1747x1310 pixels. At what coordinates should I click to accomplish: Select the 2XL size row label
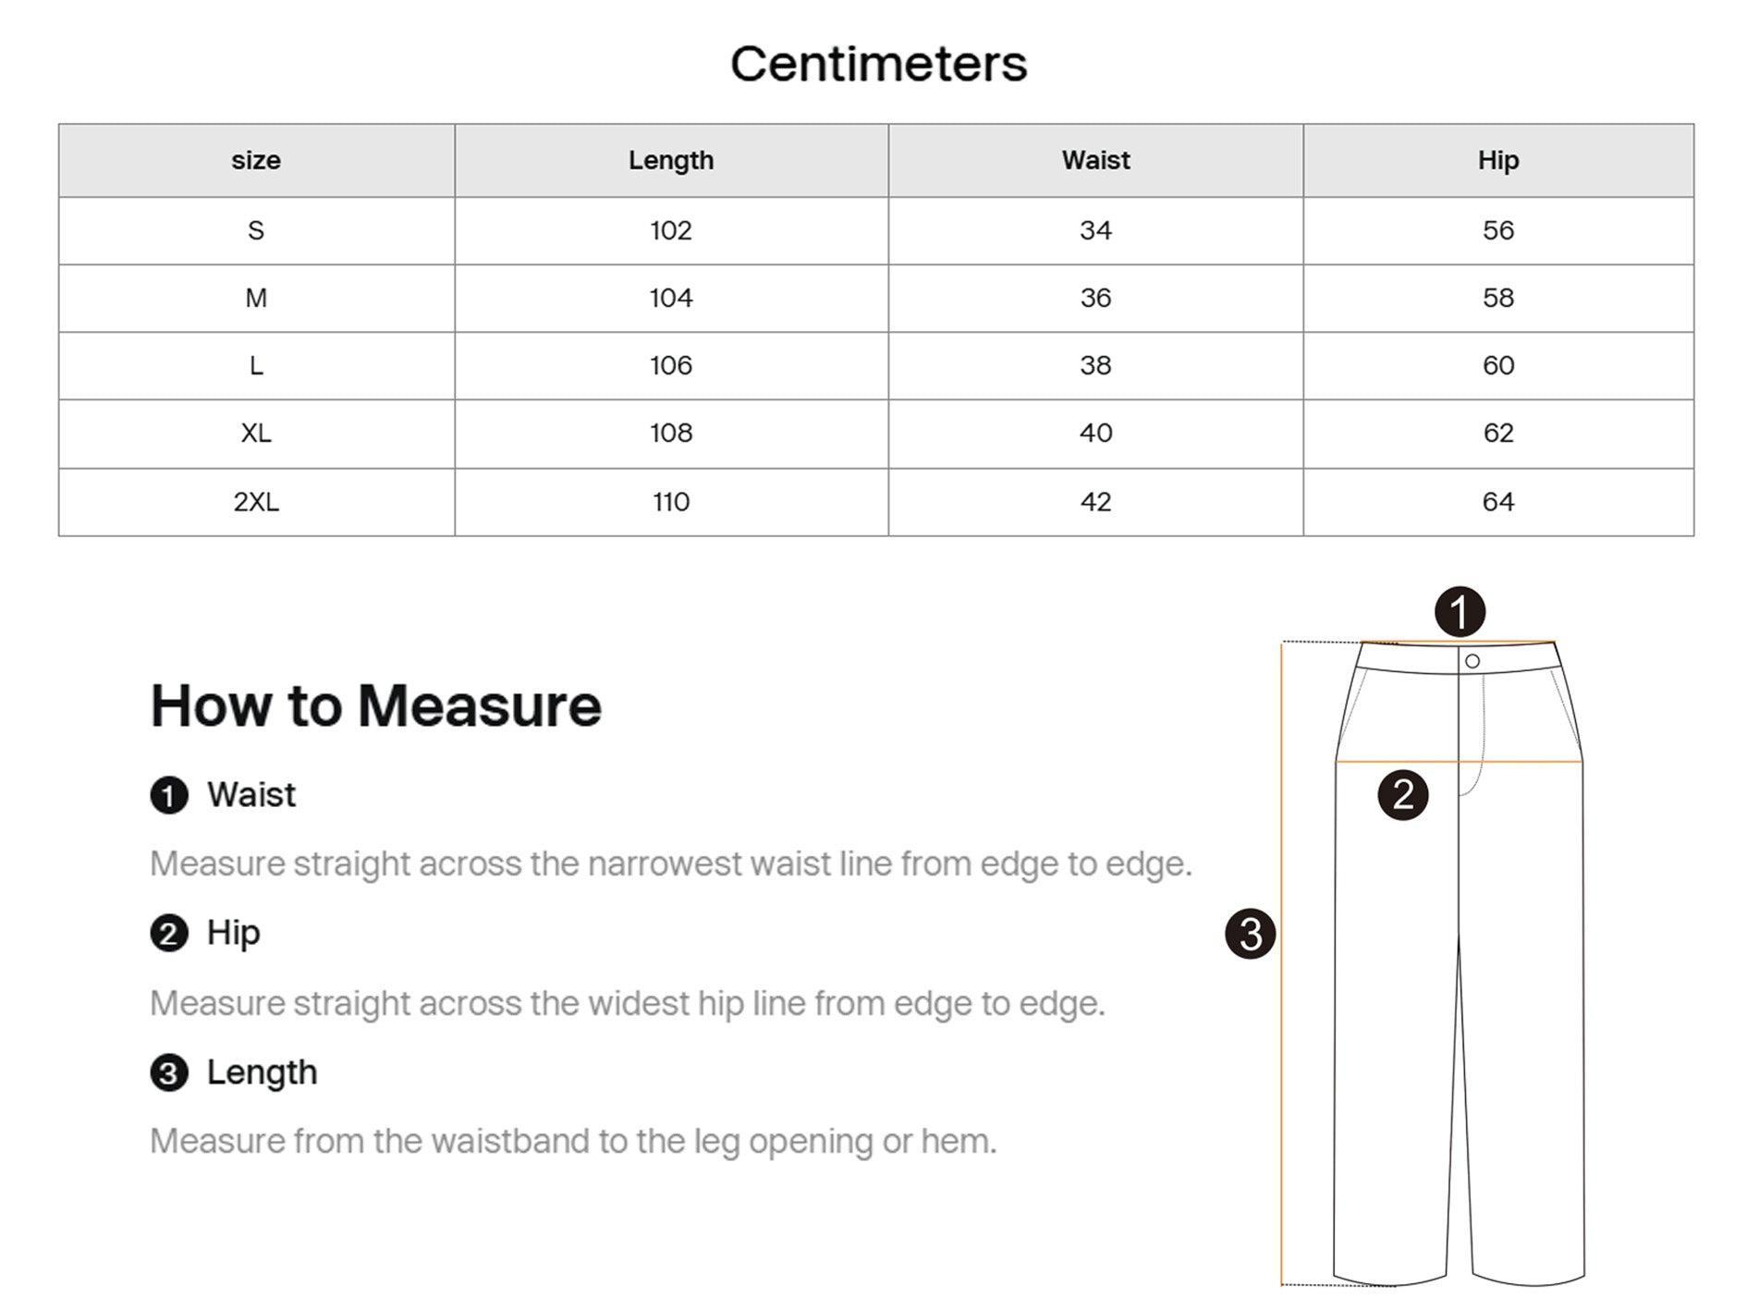click(256, 502)
